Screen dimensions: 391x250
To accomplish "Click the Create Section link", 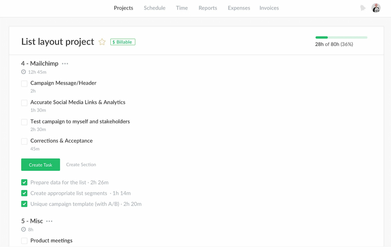I will coord(81,164).
